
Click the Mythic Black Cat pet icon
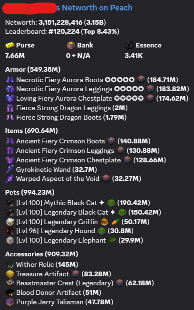pos(10,203)
